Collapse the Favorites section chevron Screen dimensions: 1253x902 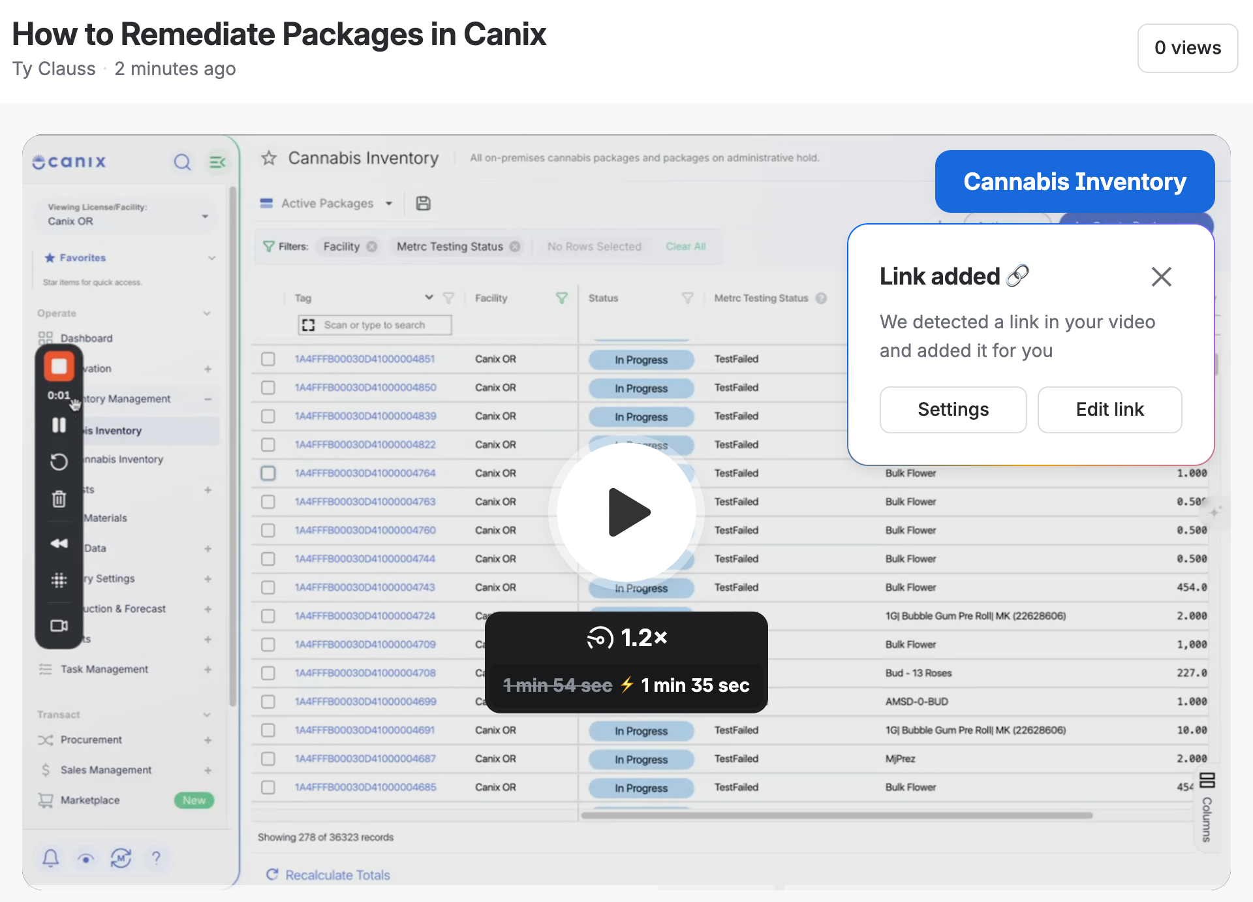point(211,258)
